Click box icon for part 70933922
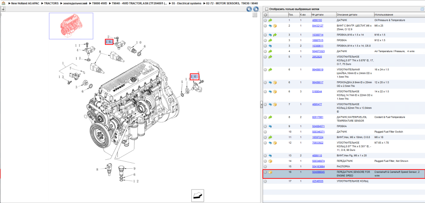 tap(275, 143)
